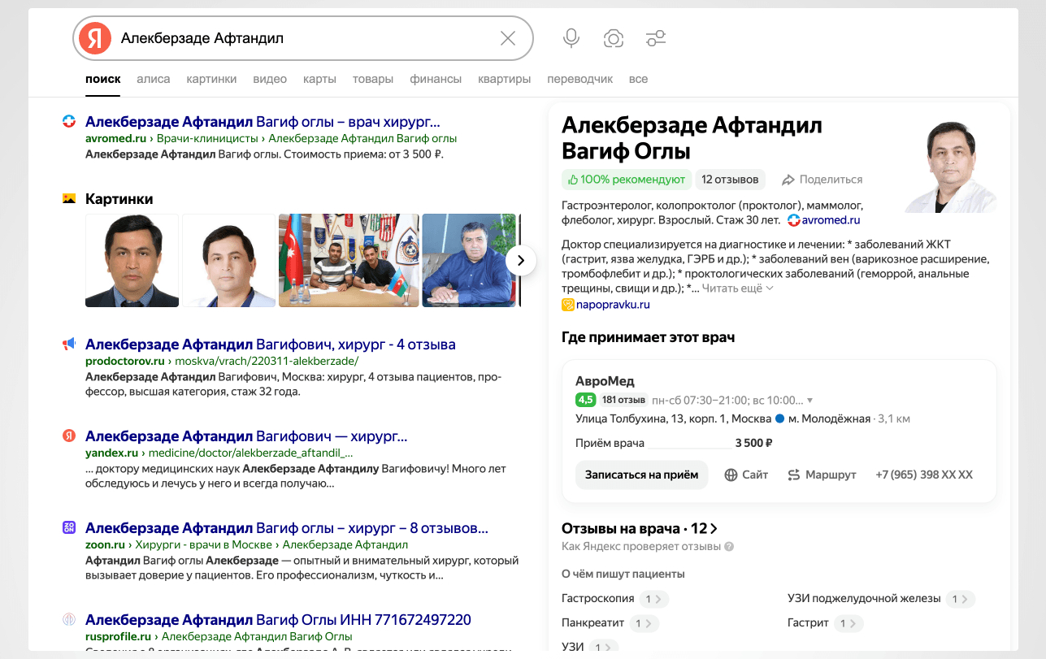Open first result title on avromed.ru

coord(263,122)
